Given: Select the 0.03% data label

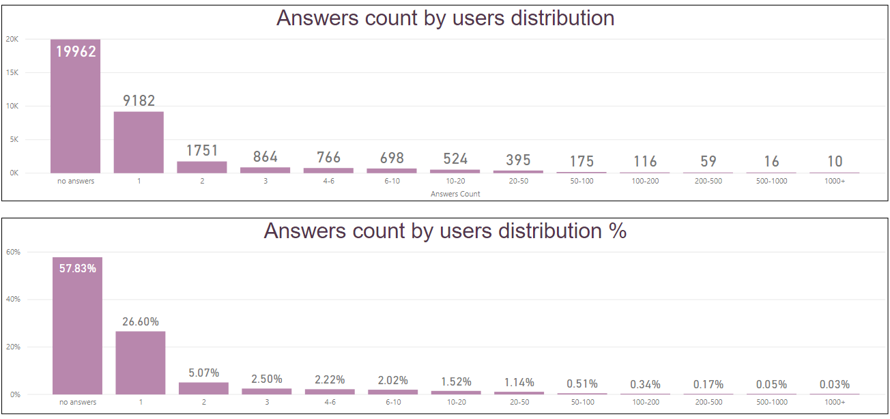Looking at the screenshot, I should pyautogui.click(x=835, y=385).
